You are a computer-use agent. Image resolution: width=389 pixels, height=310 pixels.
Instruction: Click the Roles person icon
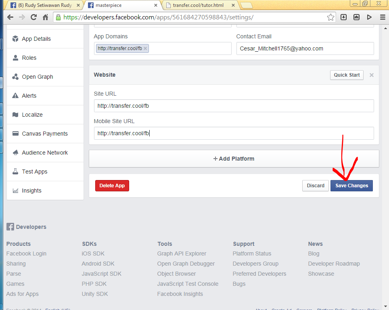point(15,58)
